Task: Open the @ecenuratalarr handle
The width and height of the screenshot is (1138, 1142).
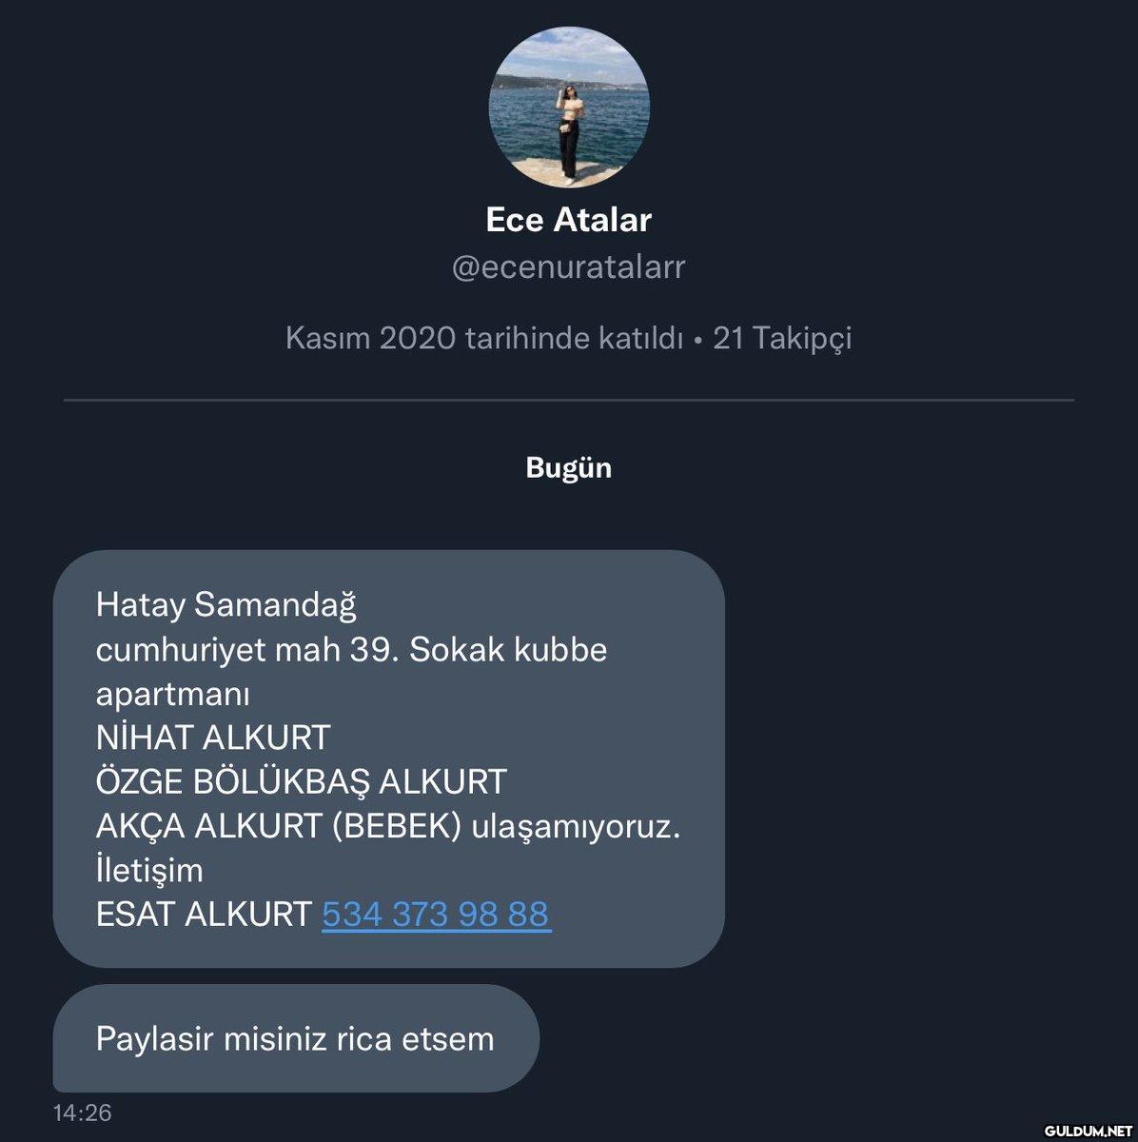Action: (569, 267)
